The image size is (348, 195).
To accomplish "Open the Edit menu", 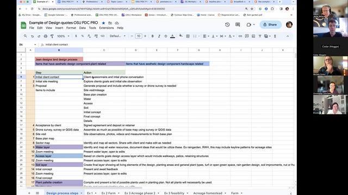I will click(40, 28).
